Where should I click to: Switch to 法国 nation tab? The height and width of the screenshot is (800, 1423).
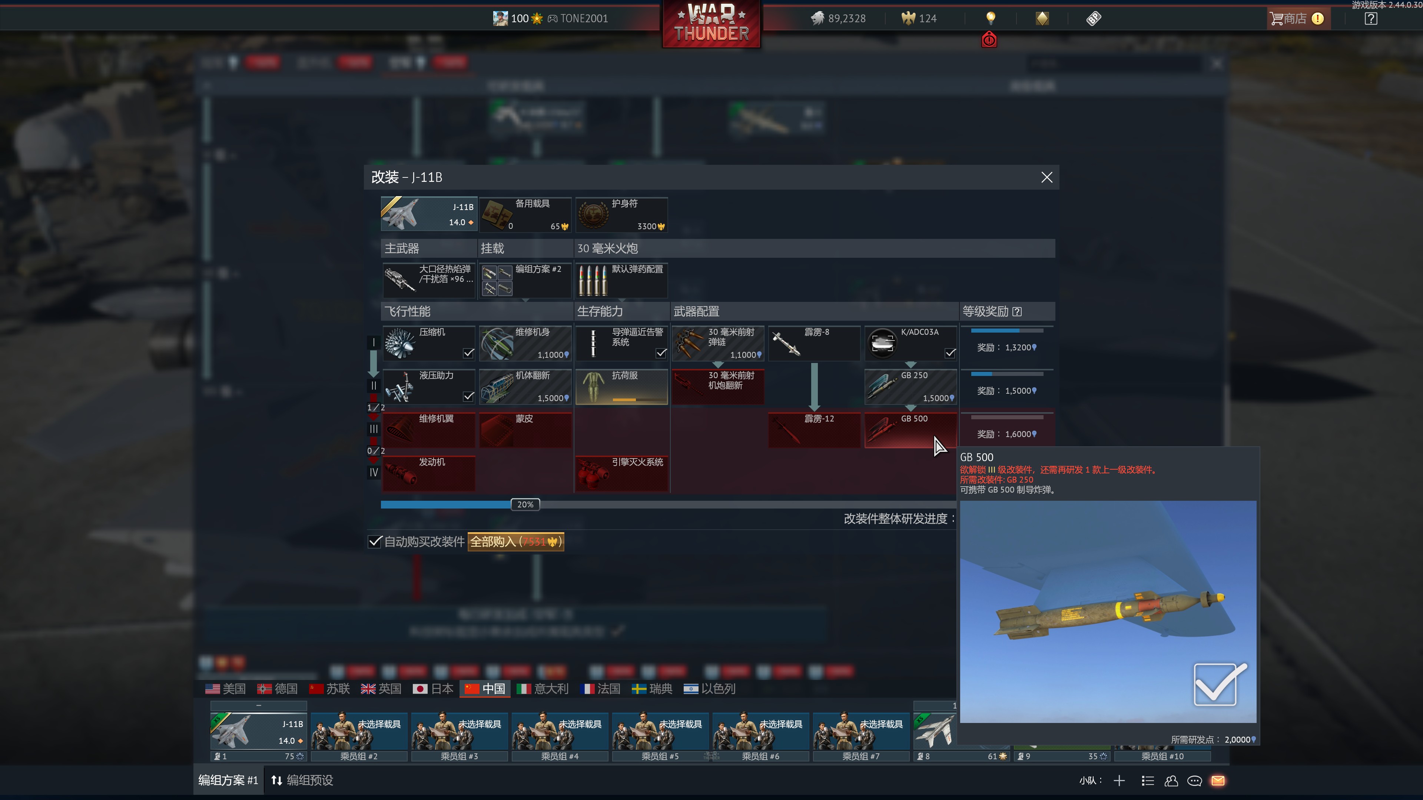point(600,689)
